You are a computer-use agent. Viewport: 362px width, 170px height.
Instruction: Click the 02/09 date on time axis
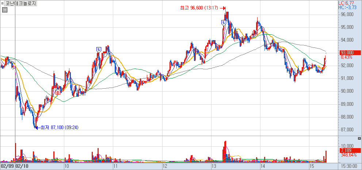point(7,166)
